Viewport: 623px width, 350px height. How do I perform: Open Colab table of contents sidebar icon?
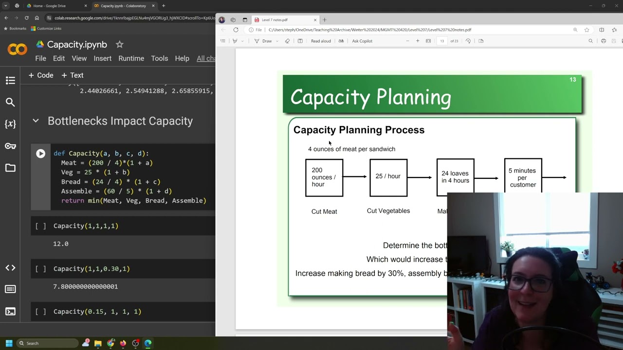tap(10, 80)
